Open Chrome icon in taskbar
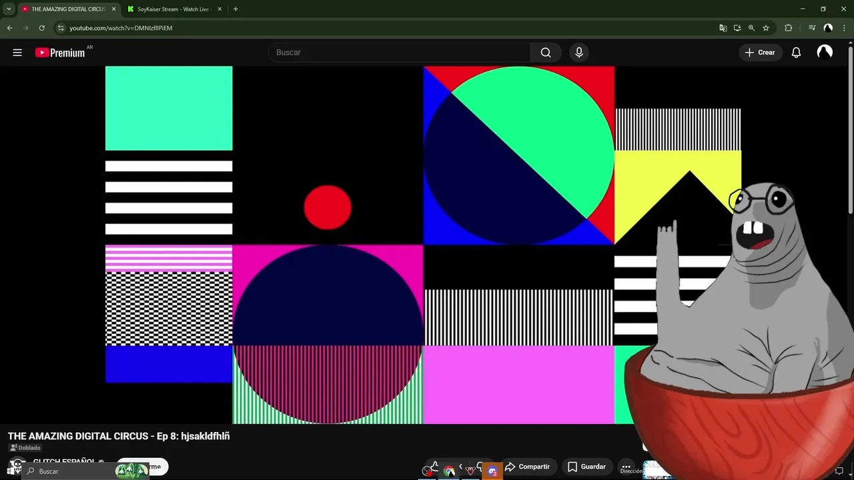 [x=449, y=471]
